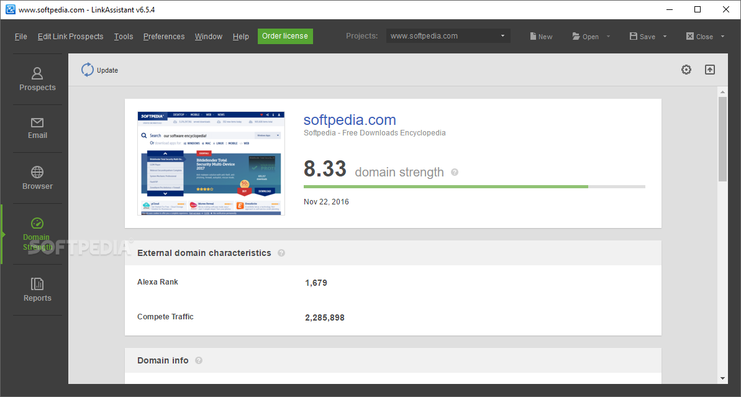Click the vertical scrollbar thumb
The height and width of the screenshot is (397, 741).
tap(722, 139)
